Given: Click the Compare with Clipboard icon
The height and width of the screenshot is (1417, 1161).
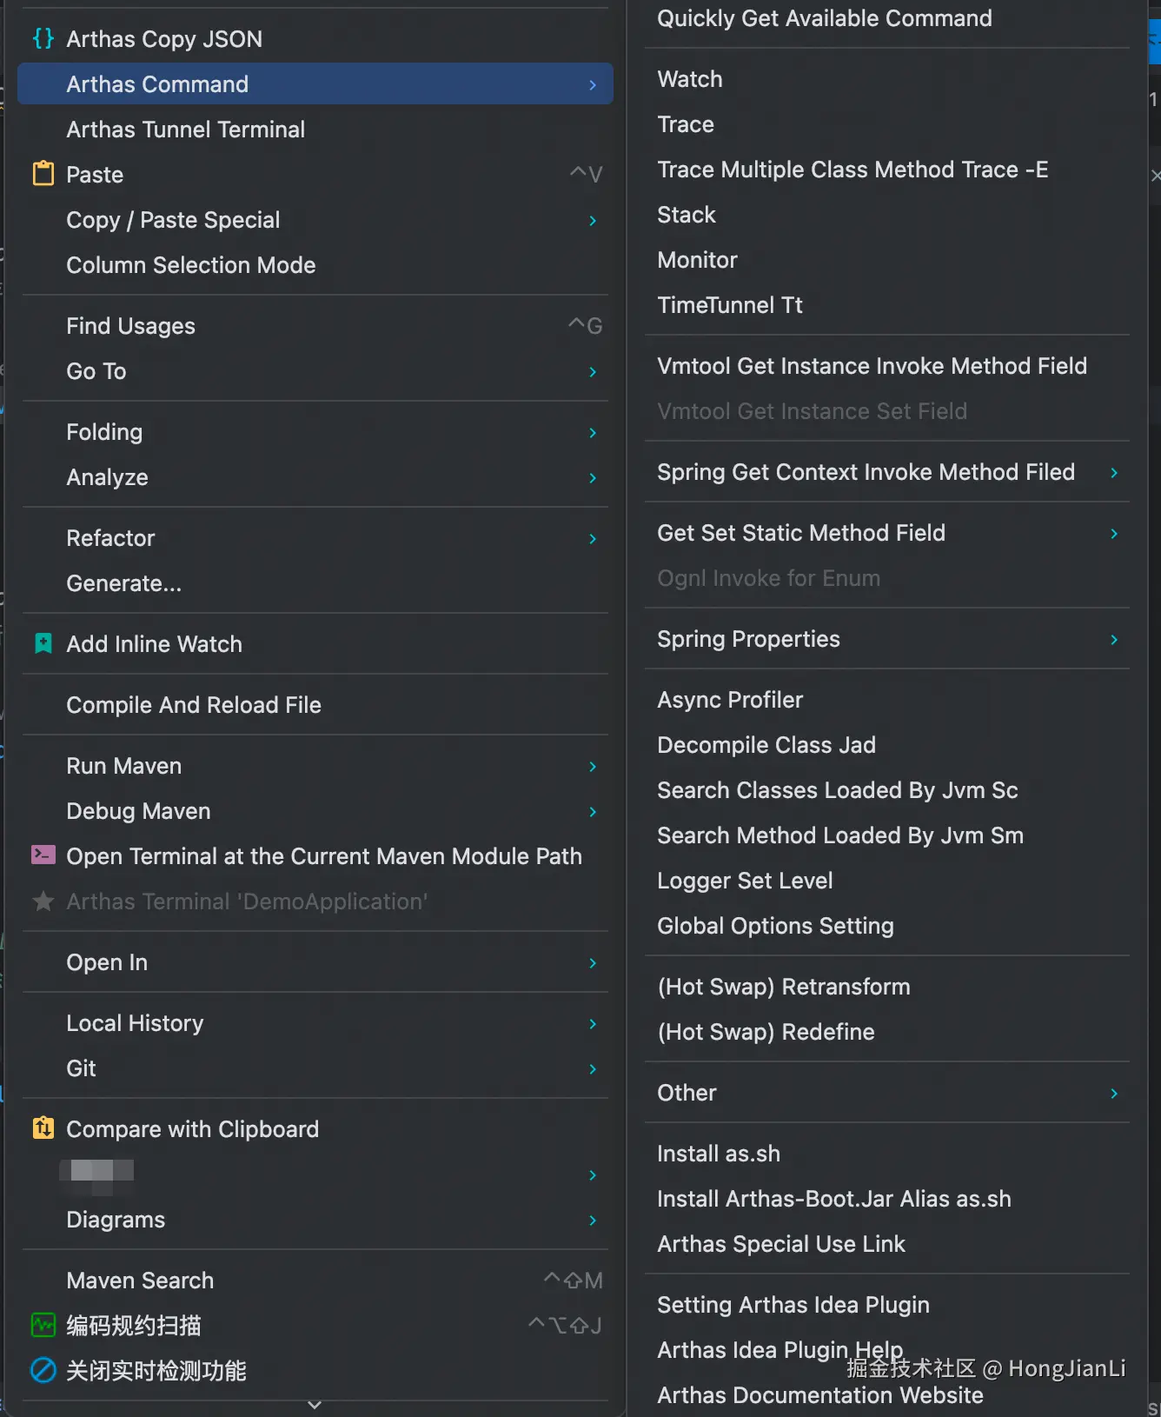Looking at the screenshot, I should pos(43,1128).
